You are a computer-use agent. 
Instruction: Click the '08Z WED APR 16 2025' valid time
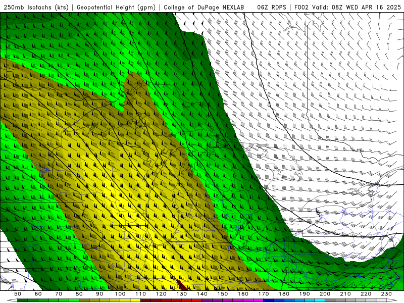[x=367, y=7]
